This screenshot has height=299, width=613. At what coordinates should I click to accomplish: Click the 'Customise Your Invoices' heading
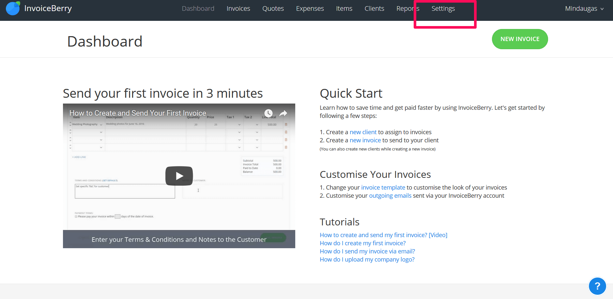tap(375, 175)
